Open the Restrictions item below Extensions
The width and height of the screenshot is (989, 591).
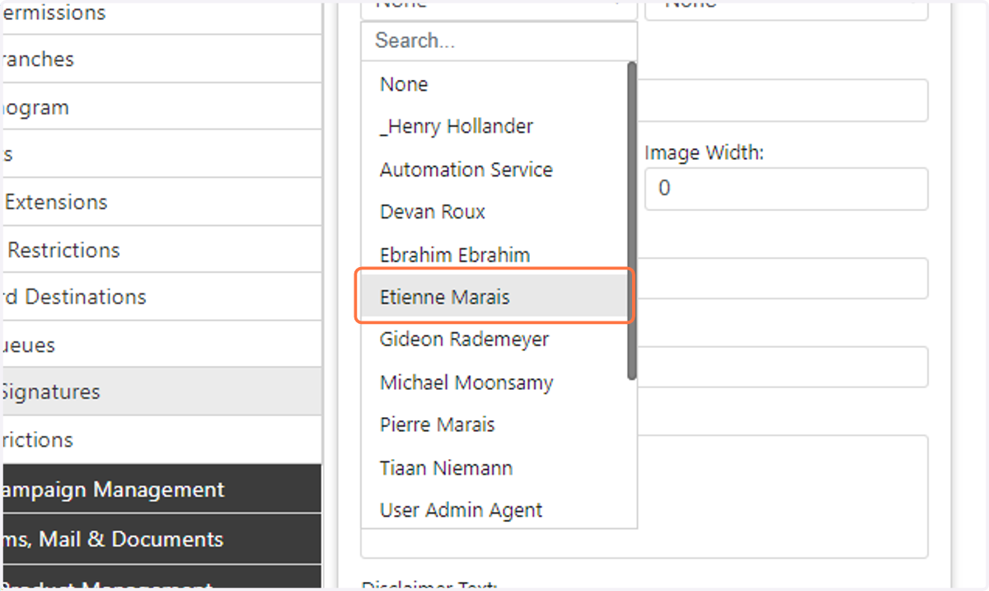(x=161, y=250)
